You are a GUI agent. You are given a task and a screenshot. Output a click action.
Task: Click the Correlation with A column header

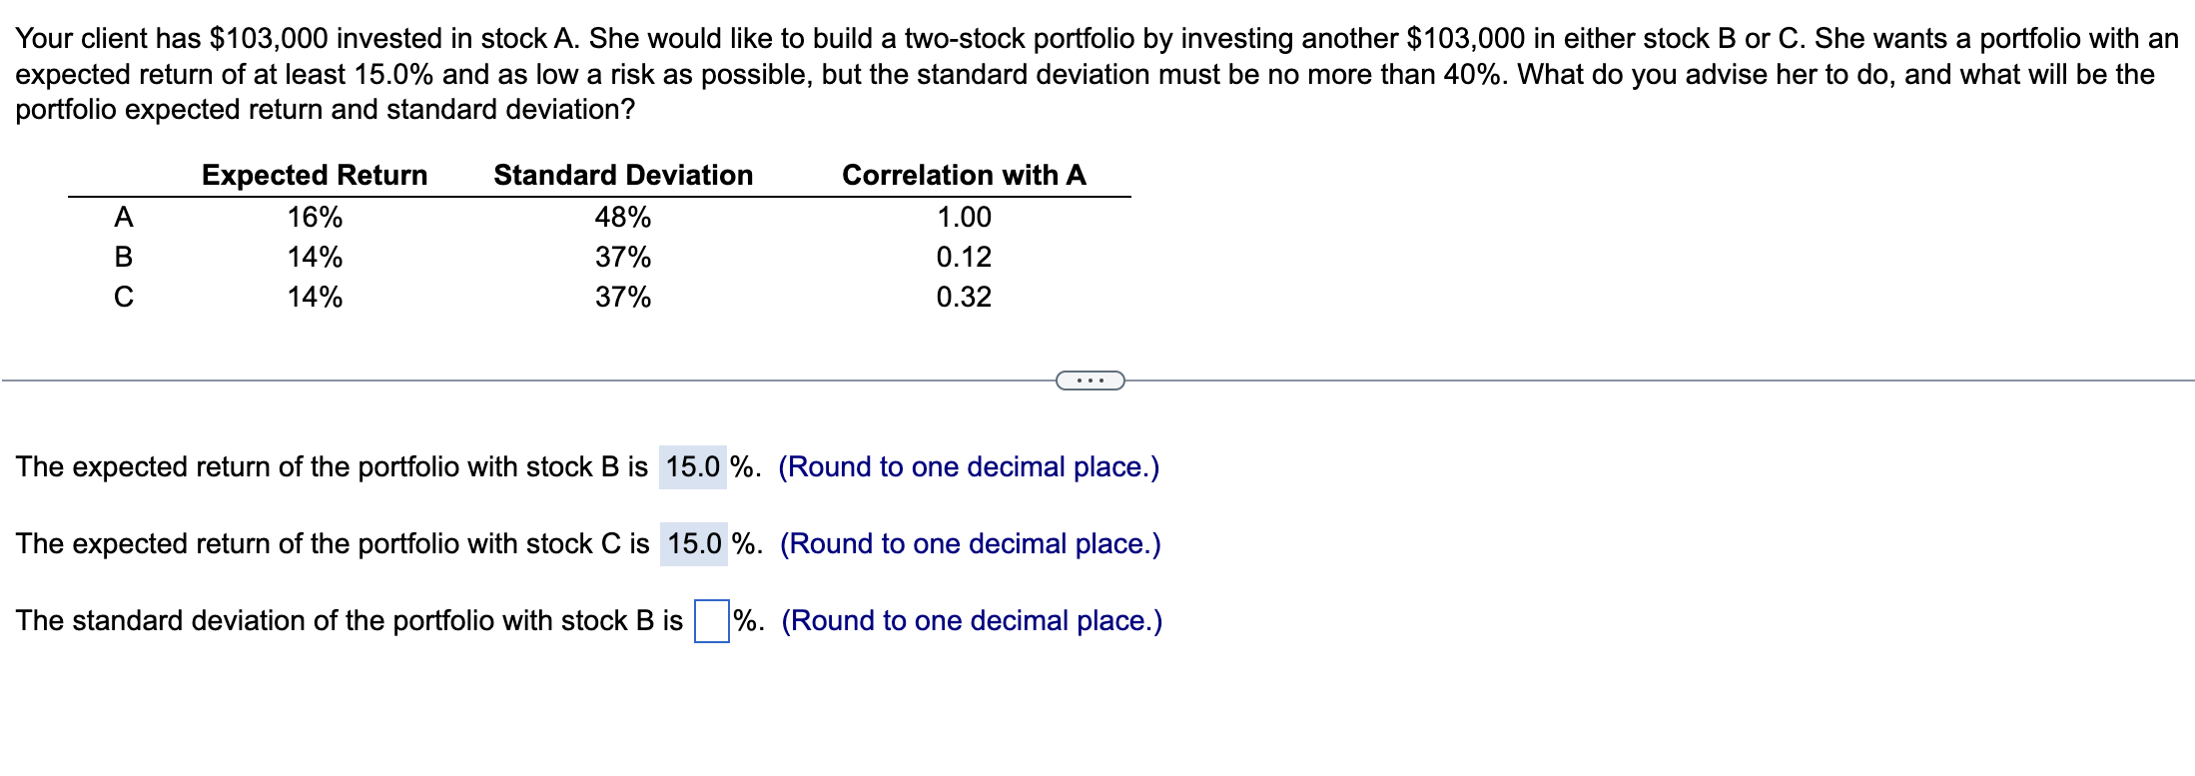(964, 175)
